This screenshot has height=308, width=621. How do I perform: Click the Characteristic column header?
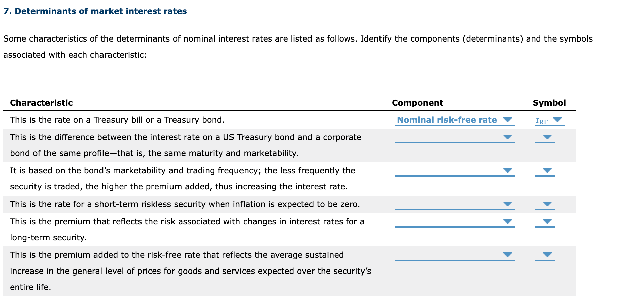tap(42, 103)
